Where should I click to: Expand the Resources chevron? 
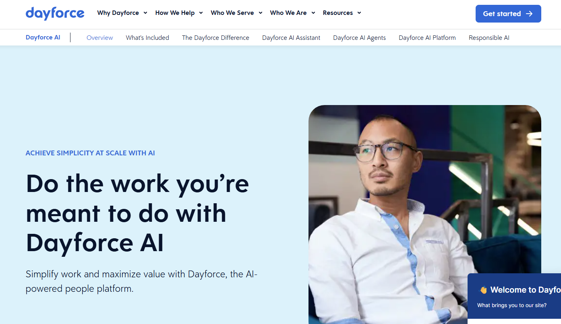click(x=359, y=13)
